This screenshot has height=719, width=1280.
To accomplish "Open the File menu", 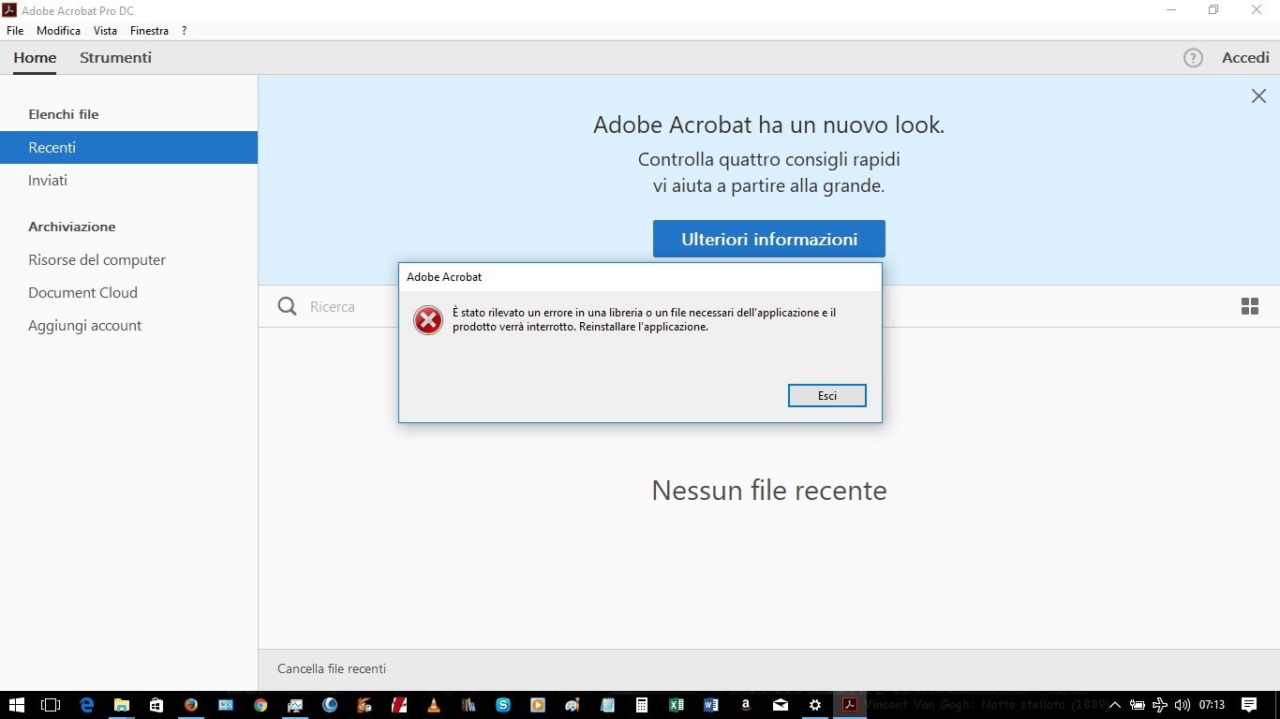I will tap(15, 31).
